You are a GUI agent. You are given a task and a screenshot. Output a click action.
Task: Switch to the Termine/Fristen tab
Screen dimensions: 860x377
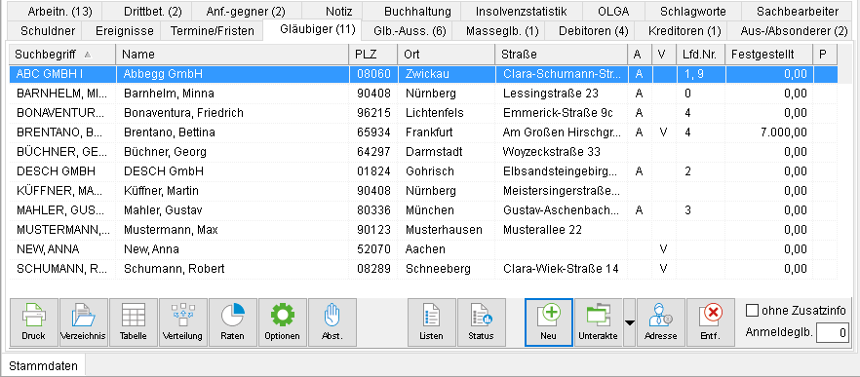coord(213,31)
